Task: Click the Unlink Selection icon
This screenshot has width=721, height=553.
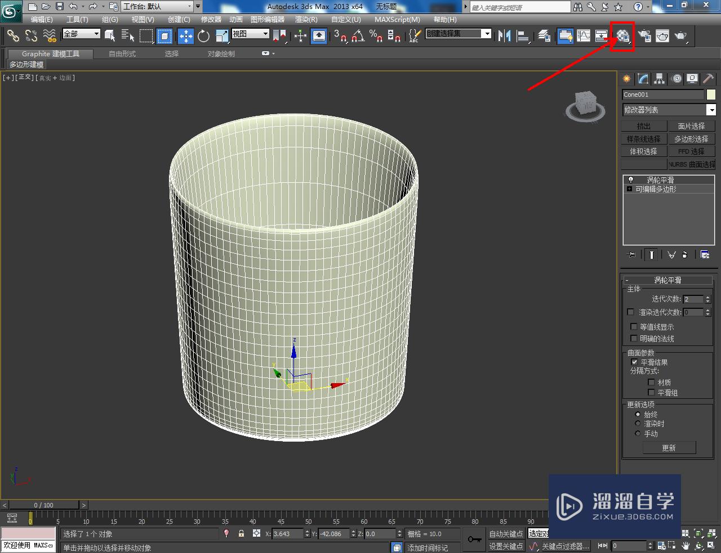Action: [31, 36]
